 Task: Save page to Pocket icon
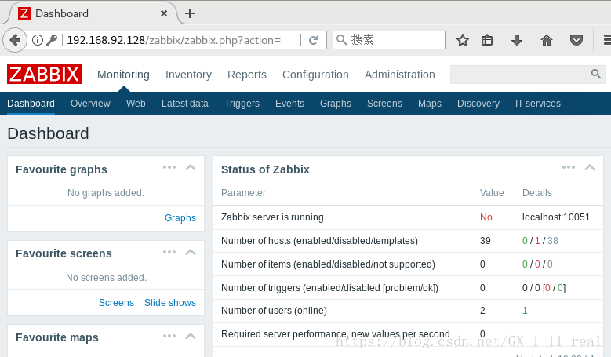(576, 40)
